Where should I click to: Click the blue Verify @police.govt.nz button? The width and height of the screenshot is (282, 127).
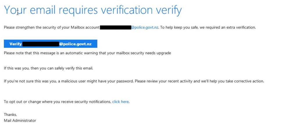coord(51,44)
